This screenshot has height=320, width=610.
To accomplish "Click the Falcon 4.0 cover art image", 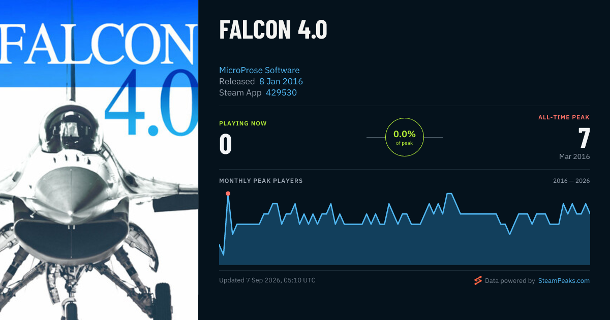I will (99, 160).
